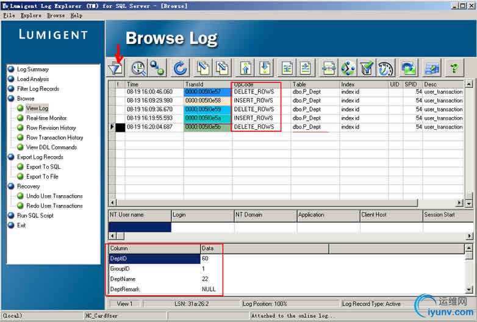
Task: Click Exit in the sidebar
Action: coord(21,225)
